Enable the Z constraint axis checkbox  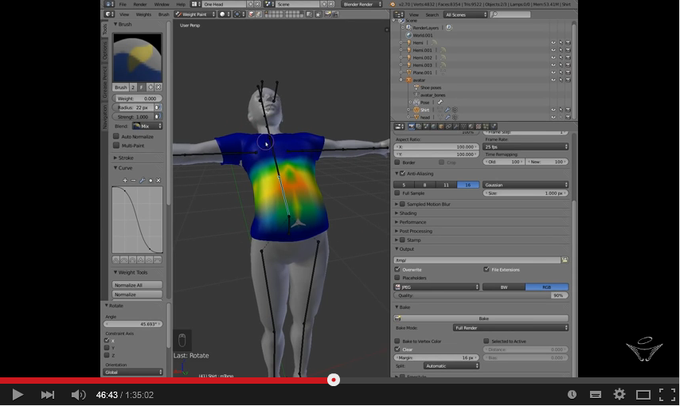tap(107, 355)
